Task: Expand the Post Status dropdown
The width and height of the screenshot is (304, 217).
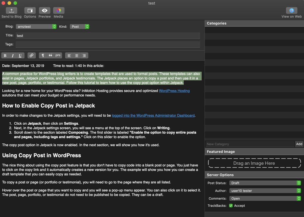Action: pyautogui.click(x=265, y=183)
